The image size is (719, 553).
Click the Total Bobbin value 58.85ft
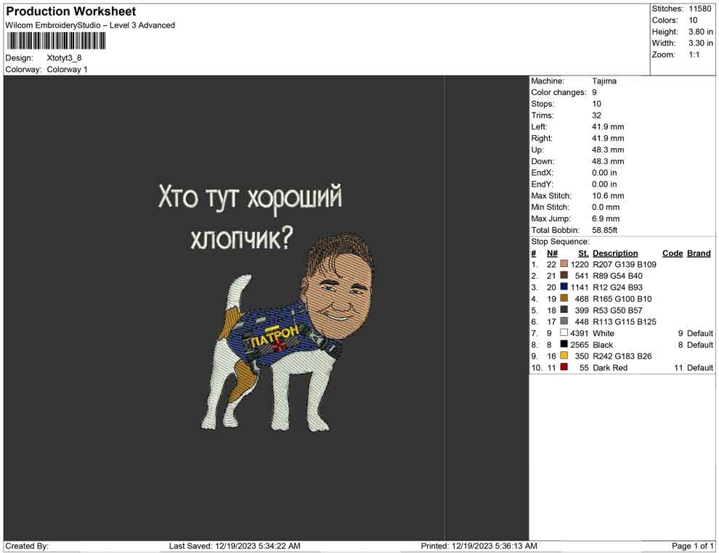point(605,230)
